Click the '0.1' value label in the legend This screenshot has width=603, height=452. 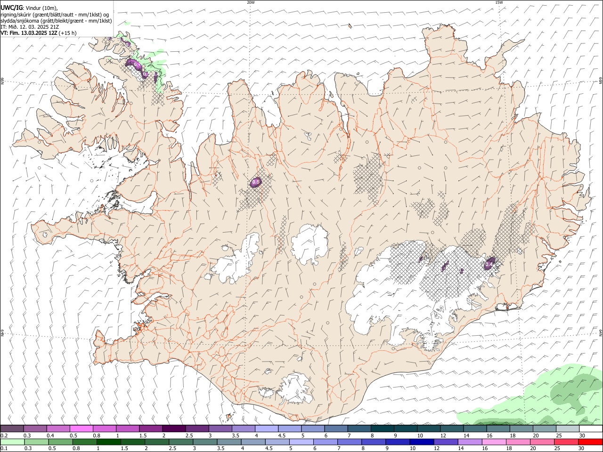click(4, 449)
